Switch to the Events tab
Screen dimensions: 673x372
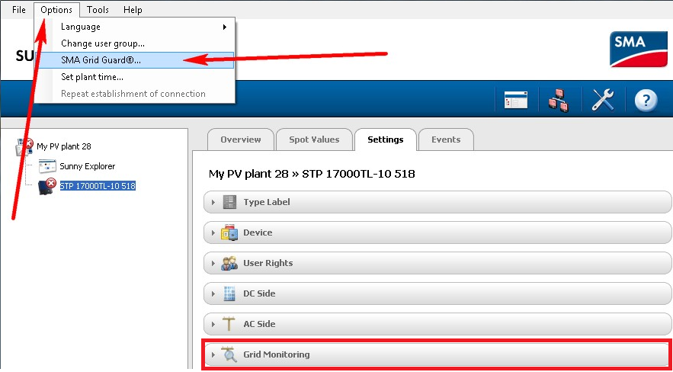(x=446, y=139)
